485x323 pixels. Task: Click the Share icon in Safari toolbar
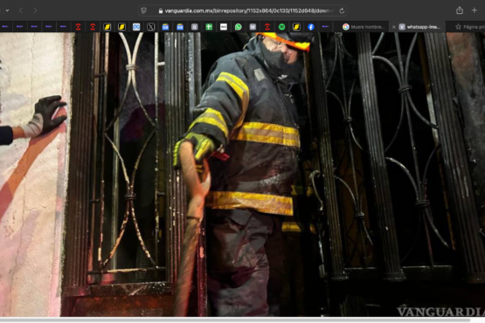[x=460, y=10]
